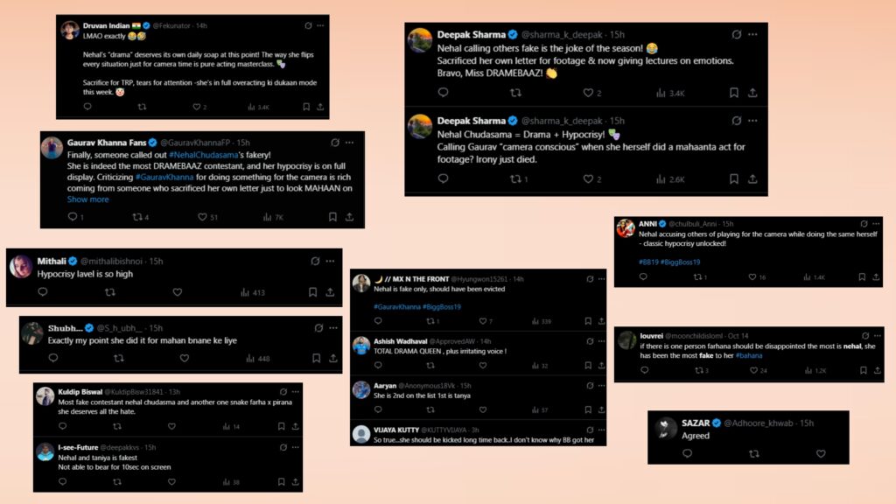
Task: Open three-dot menu on Gaurav Khanna Fans tweet
Action: click(x=351, y=142)
